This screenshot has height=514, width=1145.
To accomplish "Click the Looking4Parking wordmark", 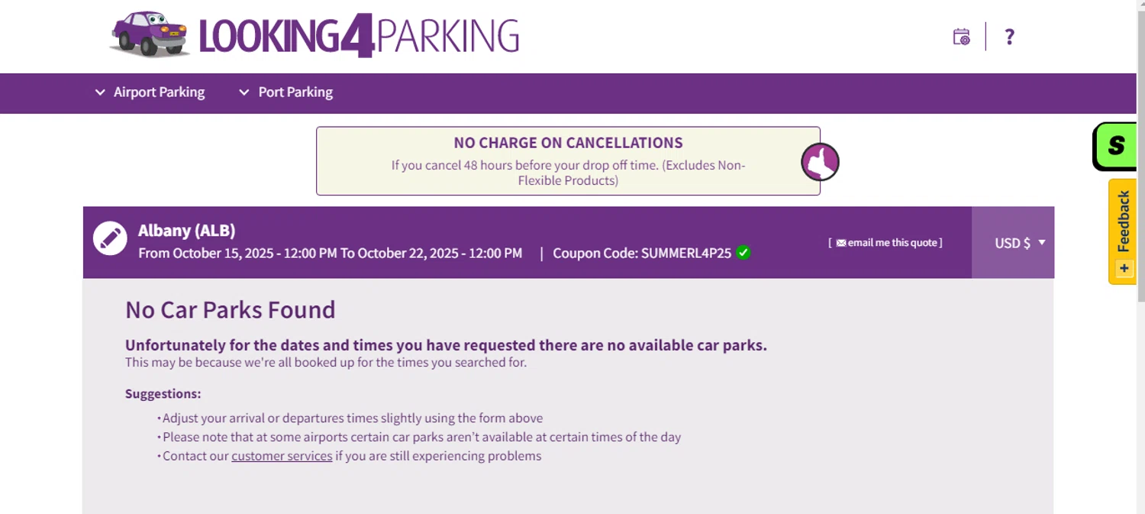I will [359, 36].
